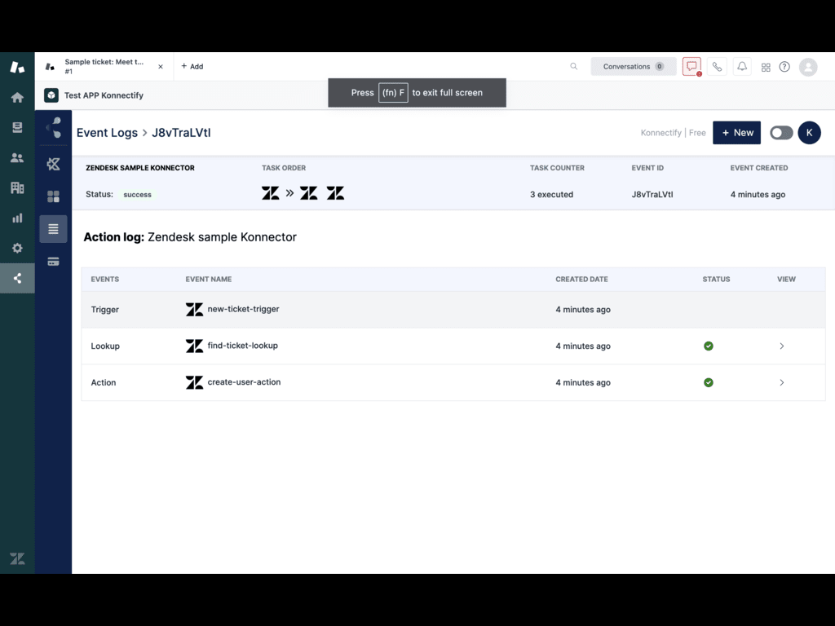
Task: Select the new-ticket-trigger event row
Action: (x=243, y=310)
